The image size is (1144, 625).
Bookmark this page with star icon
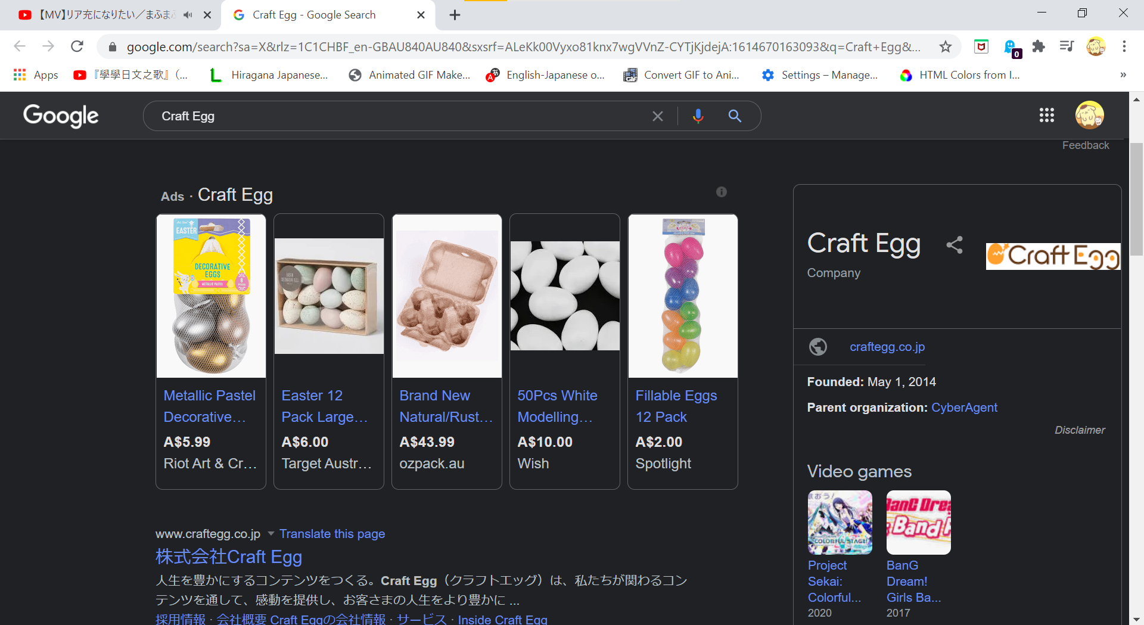(945, 46)
